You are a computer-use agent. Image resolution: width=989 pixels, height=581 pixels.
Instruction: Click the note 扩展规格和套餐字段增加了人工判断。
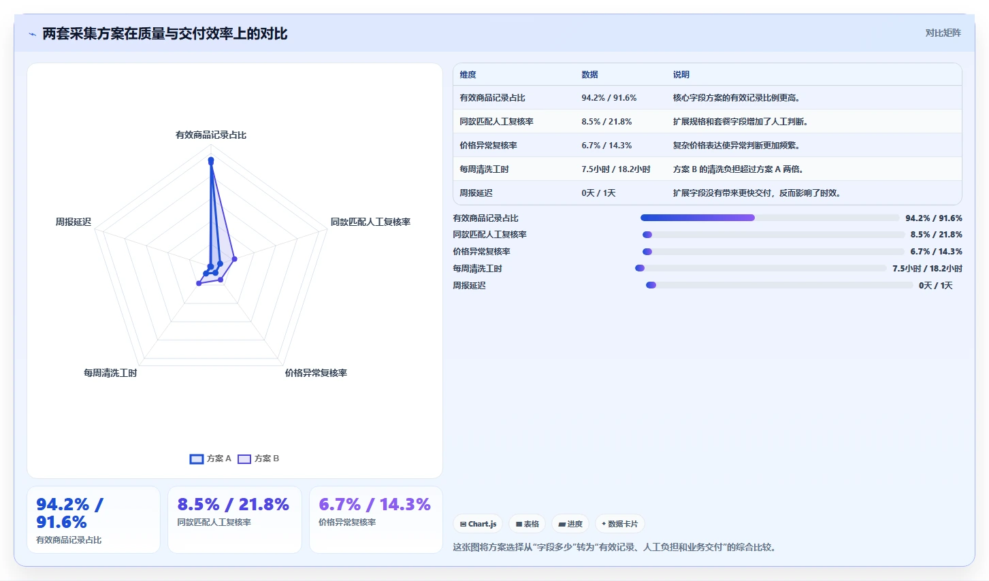[x=742, y=122]
